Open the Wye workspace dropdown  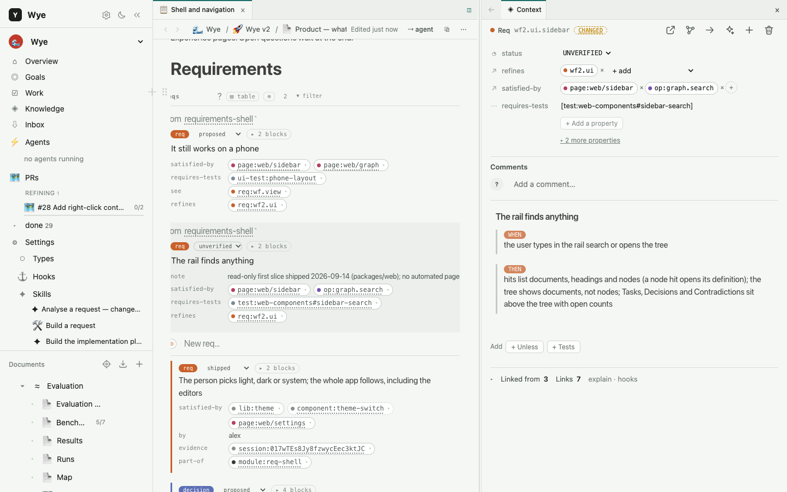[x=140, y=42]
